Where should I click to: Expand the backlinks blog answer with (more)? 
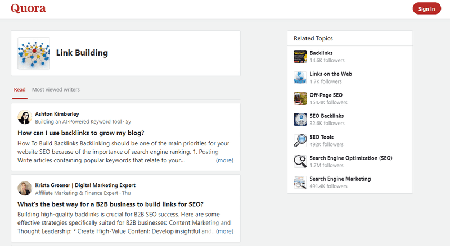[224, 160]
